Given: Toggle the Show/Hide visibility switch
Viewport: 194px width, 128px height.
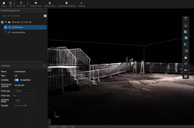Looking at the screenshot, I should click(17, 80).
